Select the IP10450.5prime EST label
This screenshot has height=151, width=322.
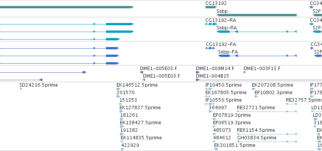tap(223, 85)
